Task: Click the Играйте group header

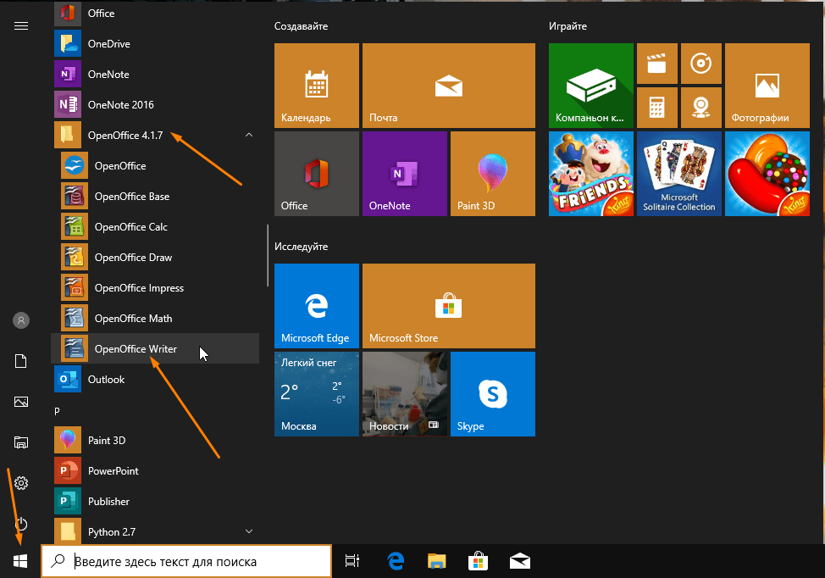Action: pyautogui.click(x=568, y=25)
